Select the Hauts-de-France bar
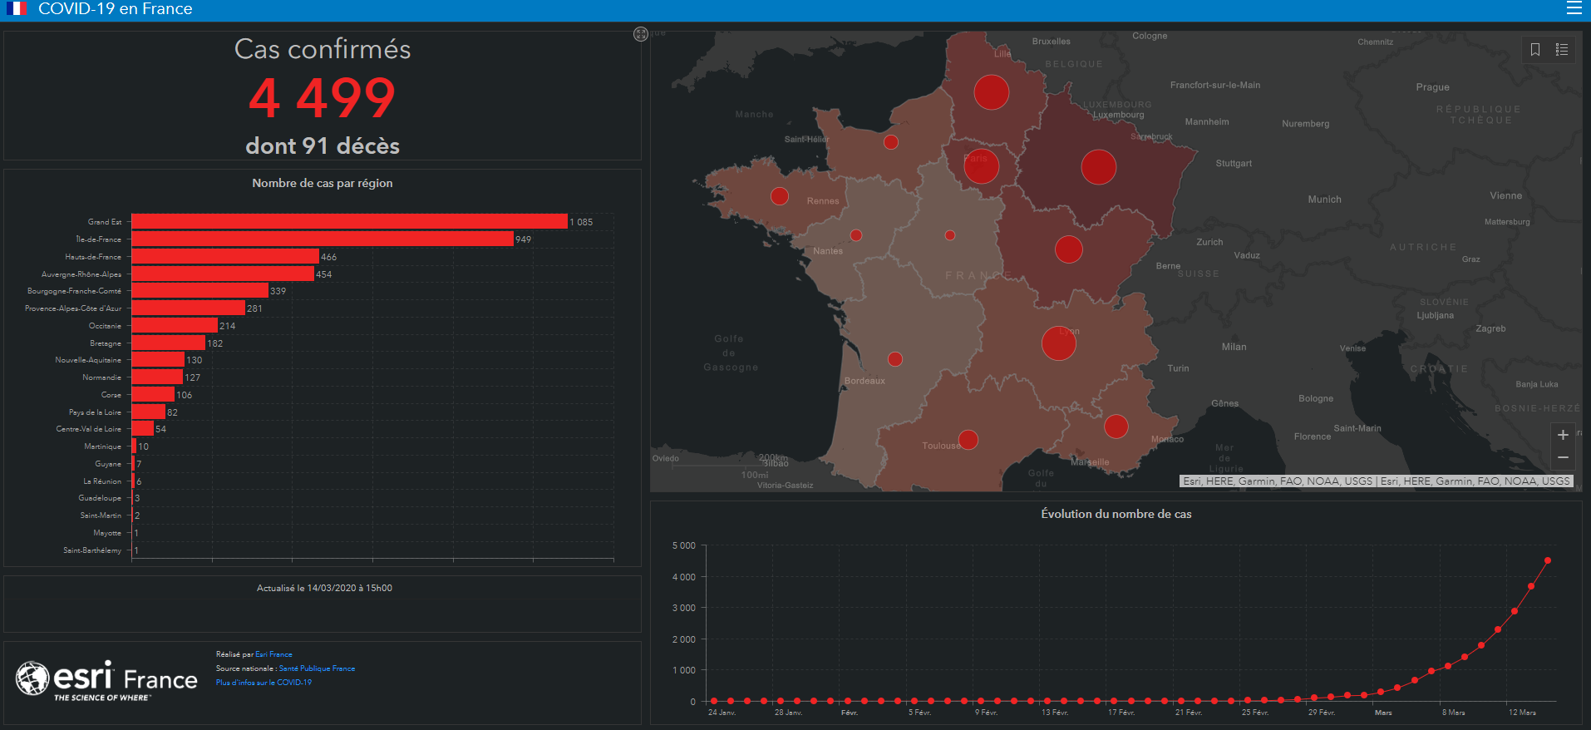The image size is (1591, 730). 225,257
